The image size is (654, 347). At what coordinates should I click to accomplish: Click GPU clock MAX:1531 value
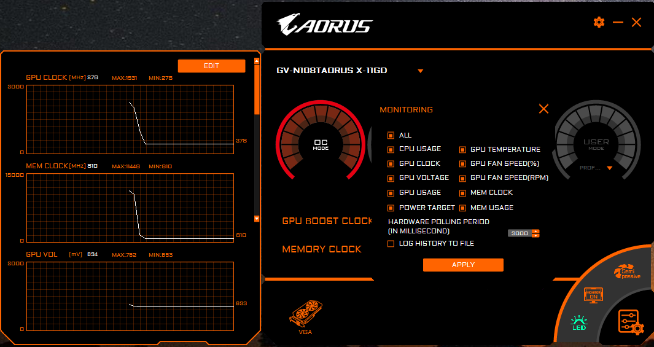[x=124, y=78]
